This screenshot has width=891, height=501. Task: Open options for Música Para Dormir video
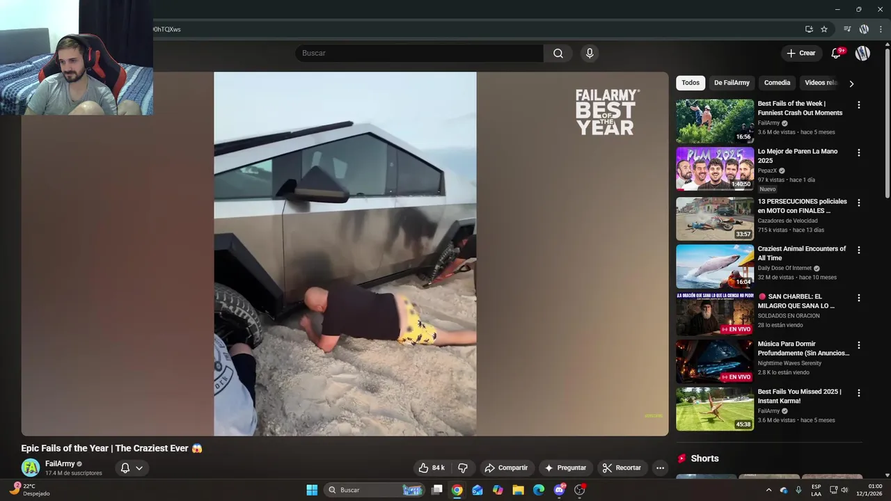pos(858,345)
